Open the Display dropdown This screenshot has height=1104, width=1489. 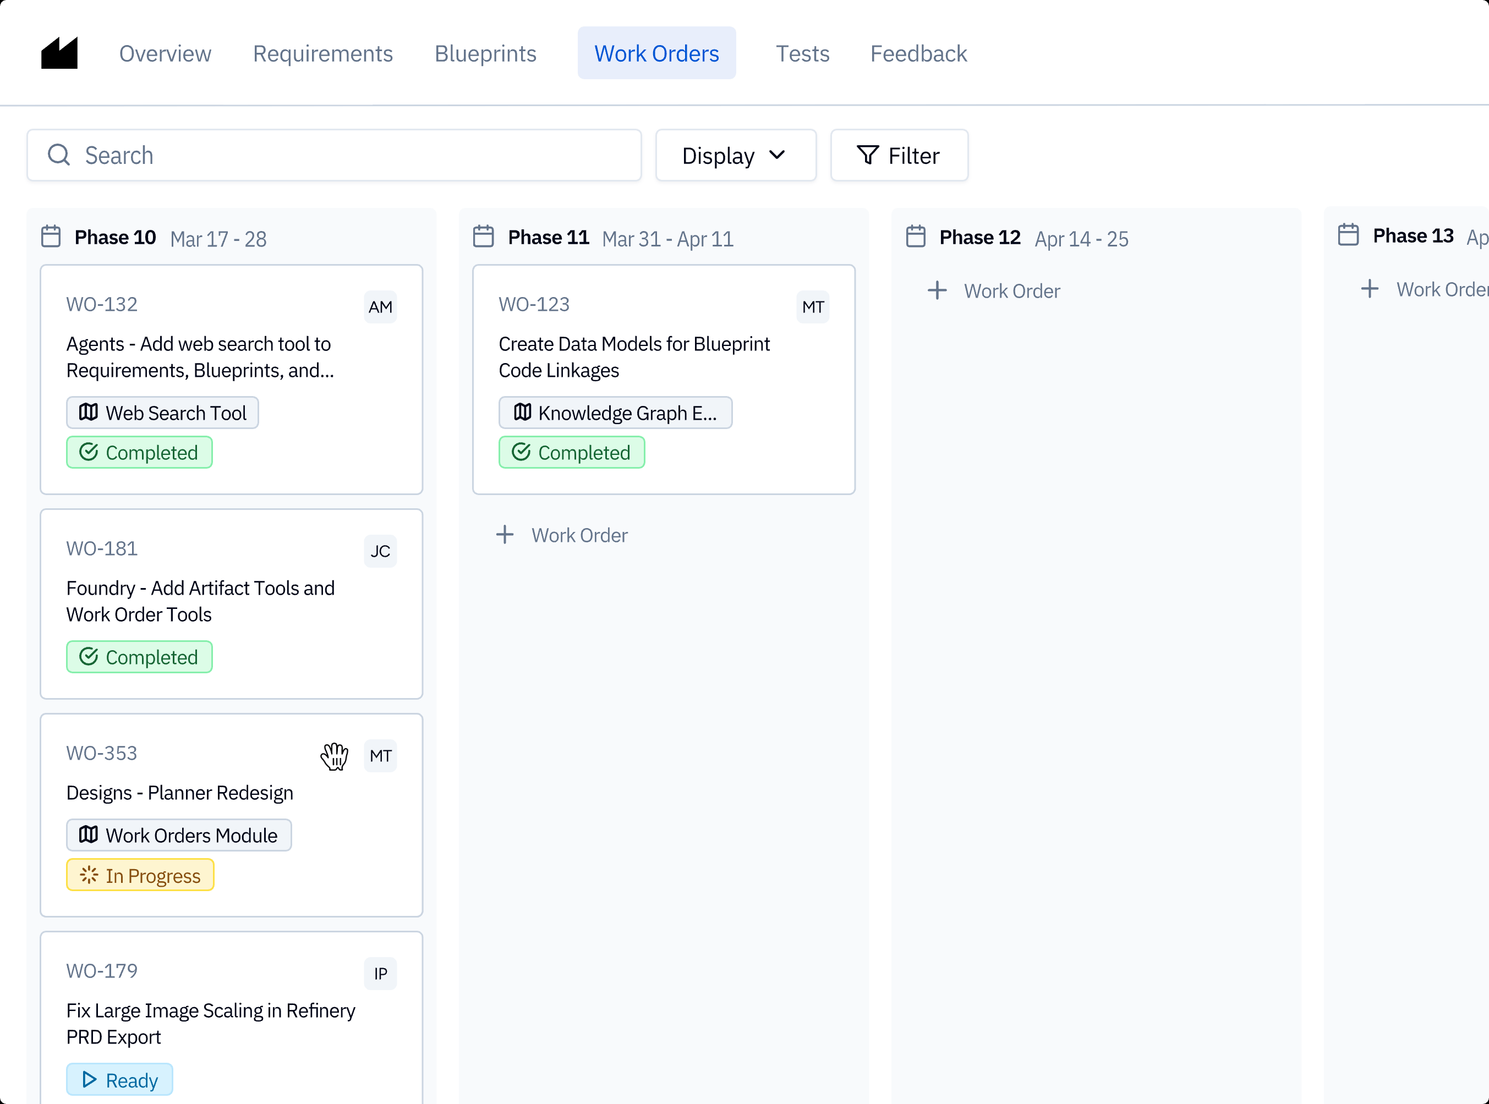pos(735,155)
